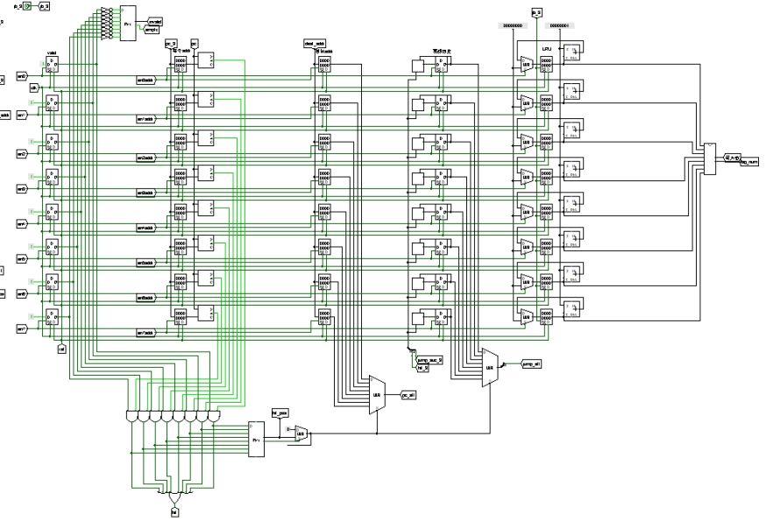Click the clr tunnel

(61, 349)
